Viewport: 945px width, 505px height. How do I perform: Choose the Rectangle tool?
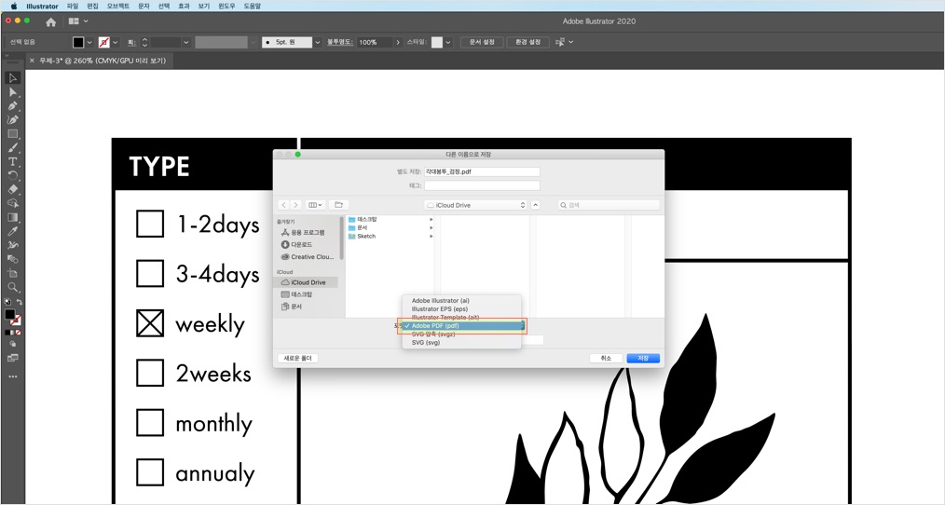pos(13,134)
